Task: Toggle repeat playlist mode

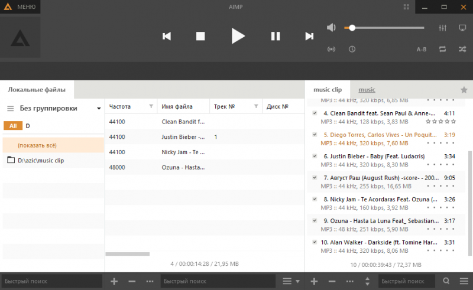Action: click(442, 49)
